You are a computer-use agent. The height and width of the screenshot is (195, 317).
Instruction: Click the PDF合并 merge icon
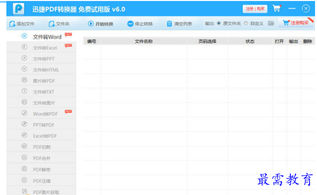[x=24, y=157]
